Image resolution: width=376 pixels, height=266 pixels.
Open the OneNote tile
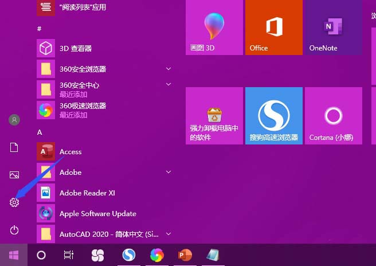point(334,27)
